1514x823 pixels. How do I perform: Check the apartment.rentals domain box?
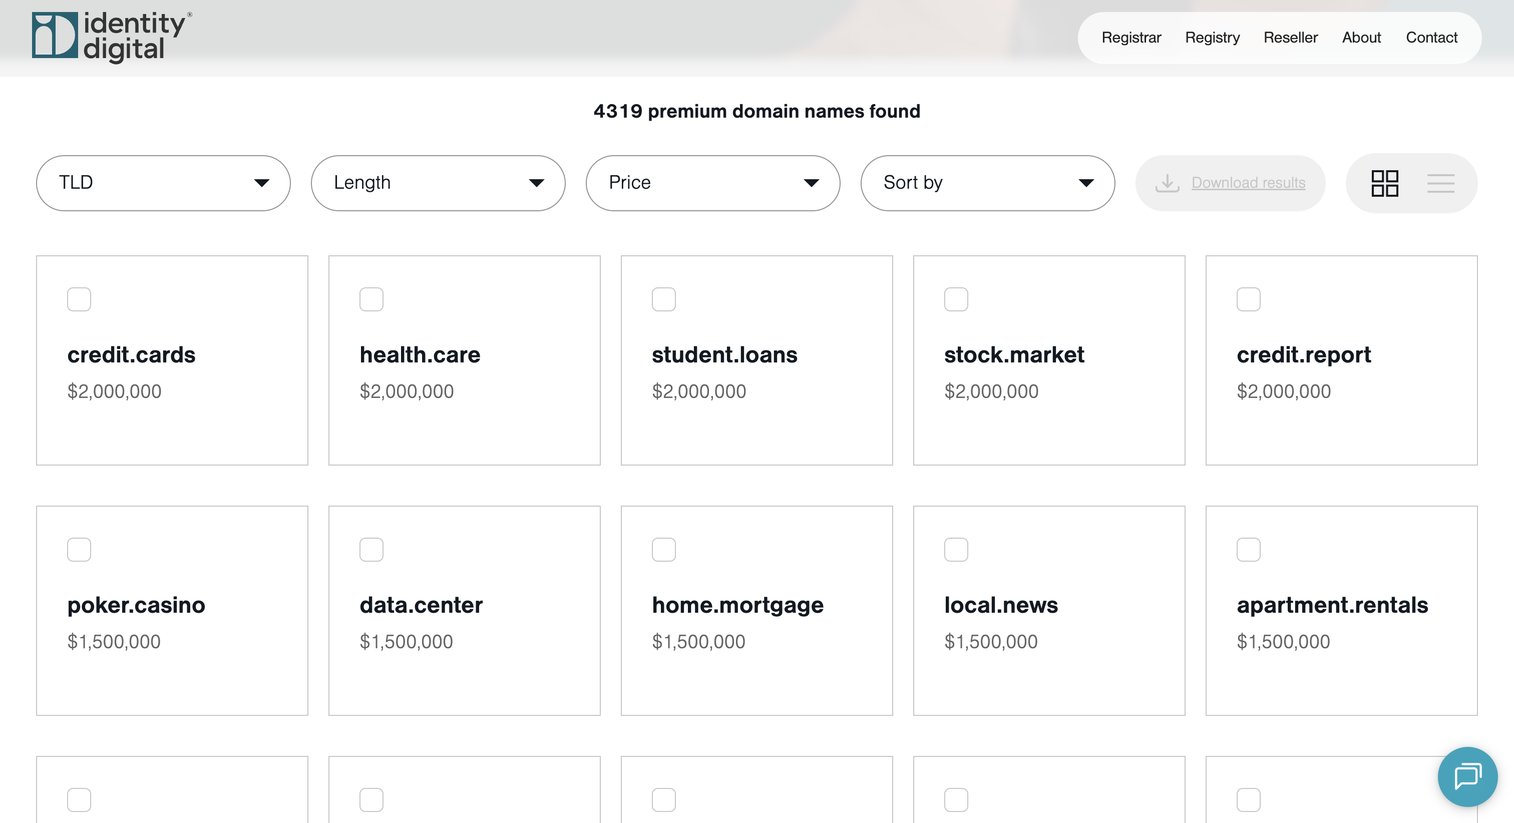point(1248,550)
